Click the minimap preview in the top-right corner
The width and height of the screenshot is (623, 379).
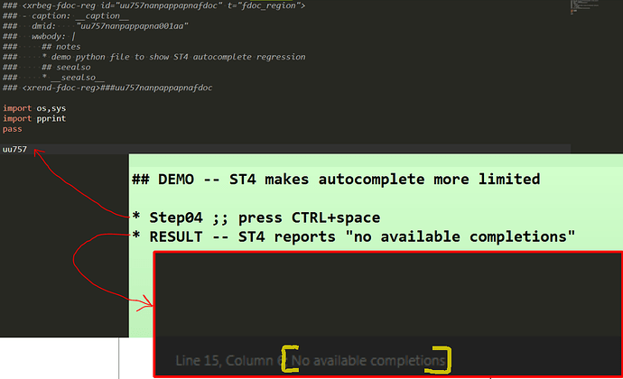(x=585, y=8)
